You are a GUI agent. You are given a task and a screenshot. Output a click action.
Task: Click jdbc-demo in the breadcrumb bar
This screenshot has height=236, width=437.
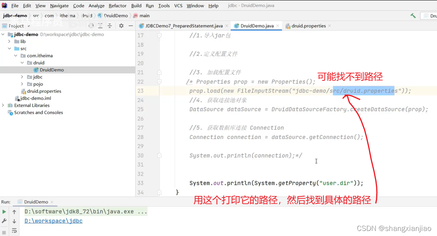click(x=15, y=16)
